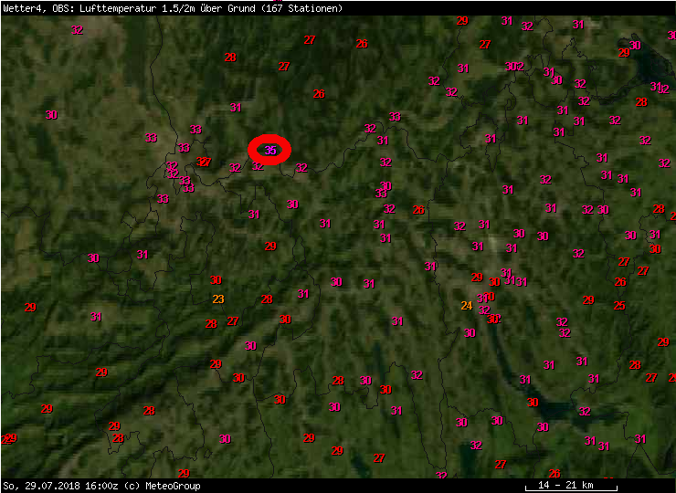
Task: Click the magenta 35 temperature reading
Action: point(270,151)
